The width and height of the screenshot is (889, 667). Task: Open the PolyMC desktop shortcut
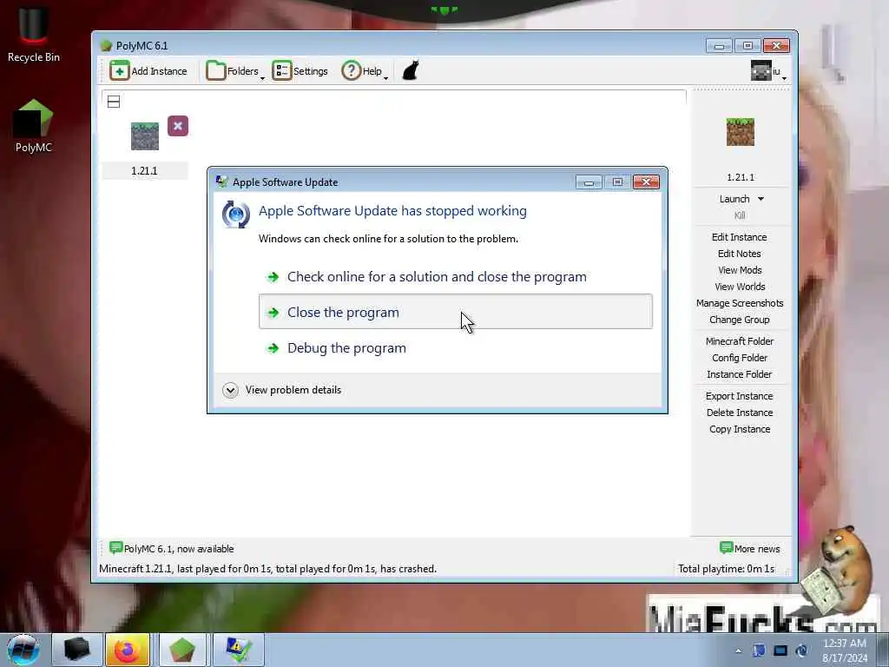tap(34, 126)
